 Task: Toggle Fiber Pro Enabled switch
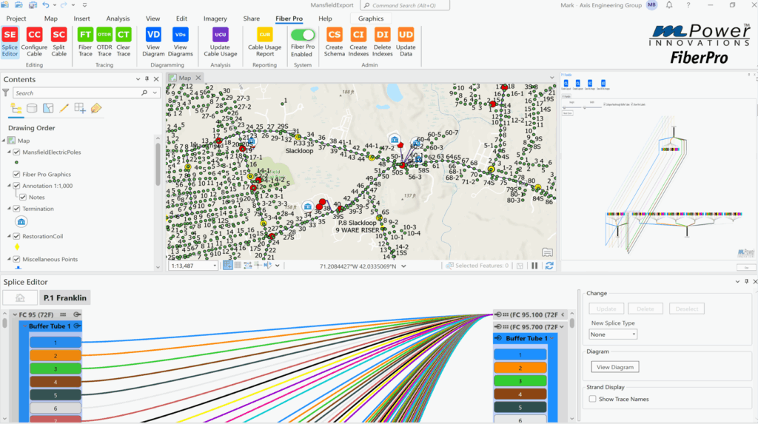pyautogui.click(x=303, y=35)
